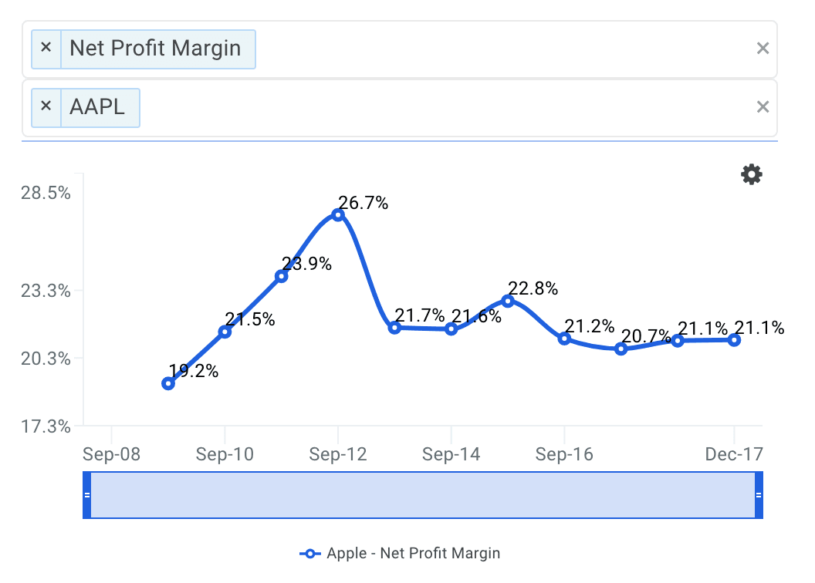Image resolution: width=815 pixels, height=583 pixels.
Task: Click inside the metric input field
Action: tap(502, 49)
